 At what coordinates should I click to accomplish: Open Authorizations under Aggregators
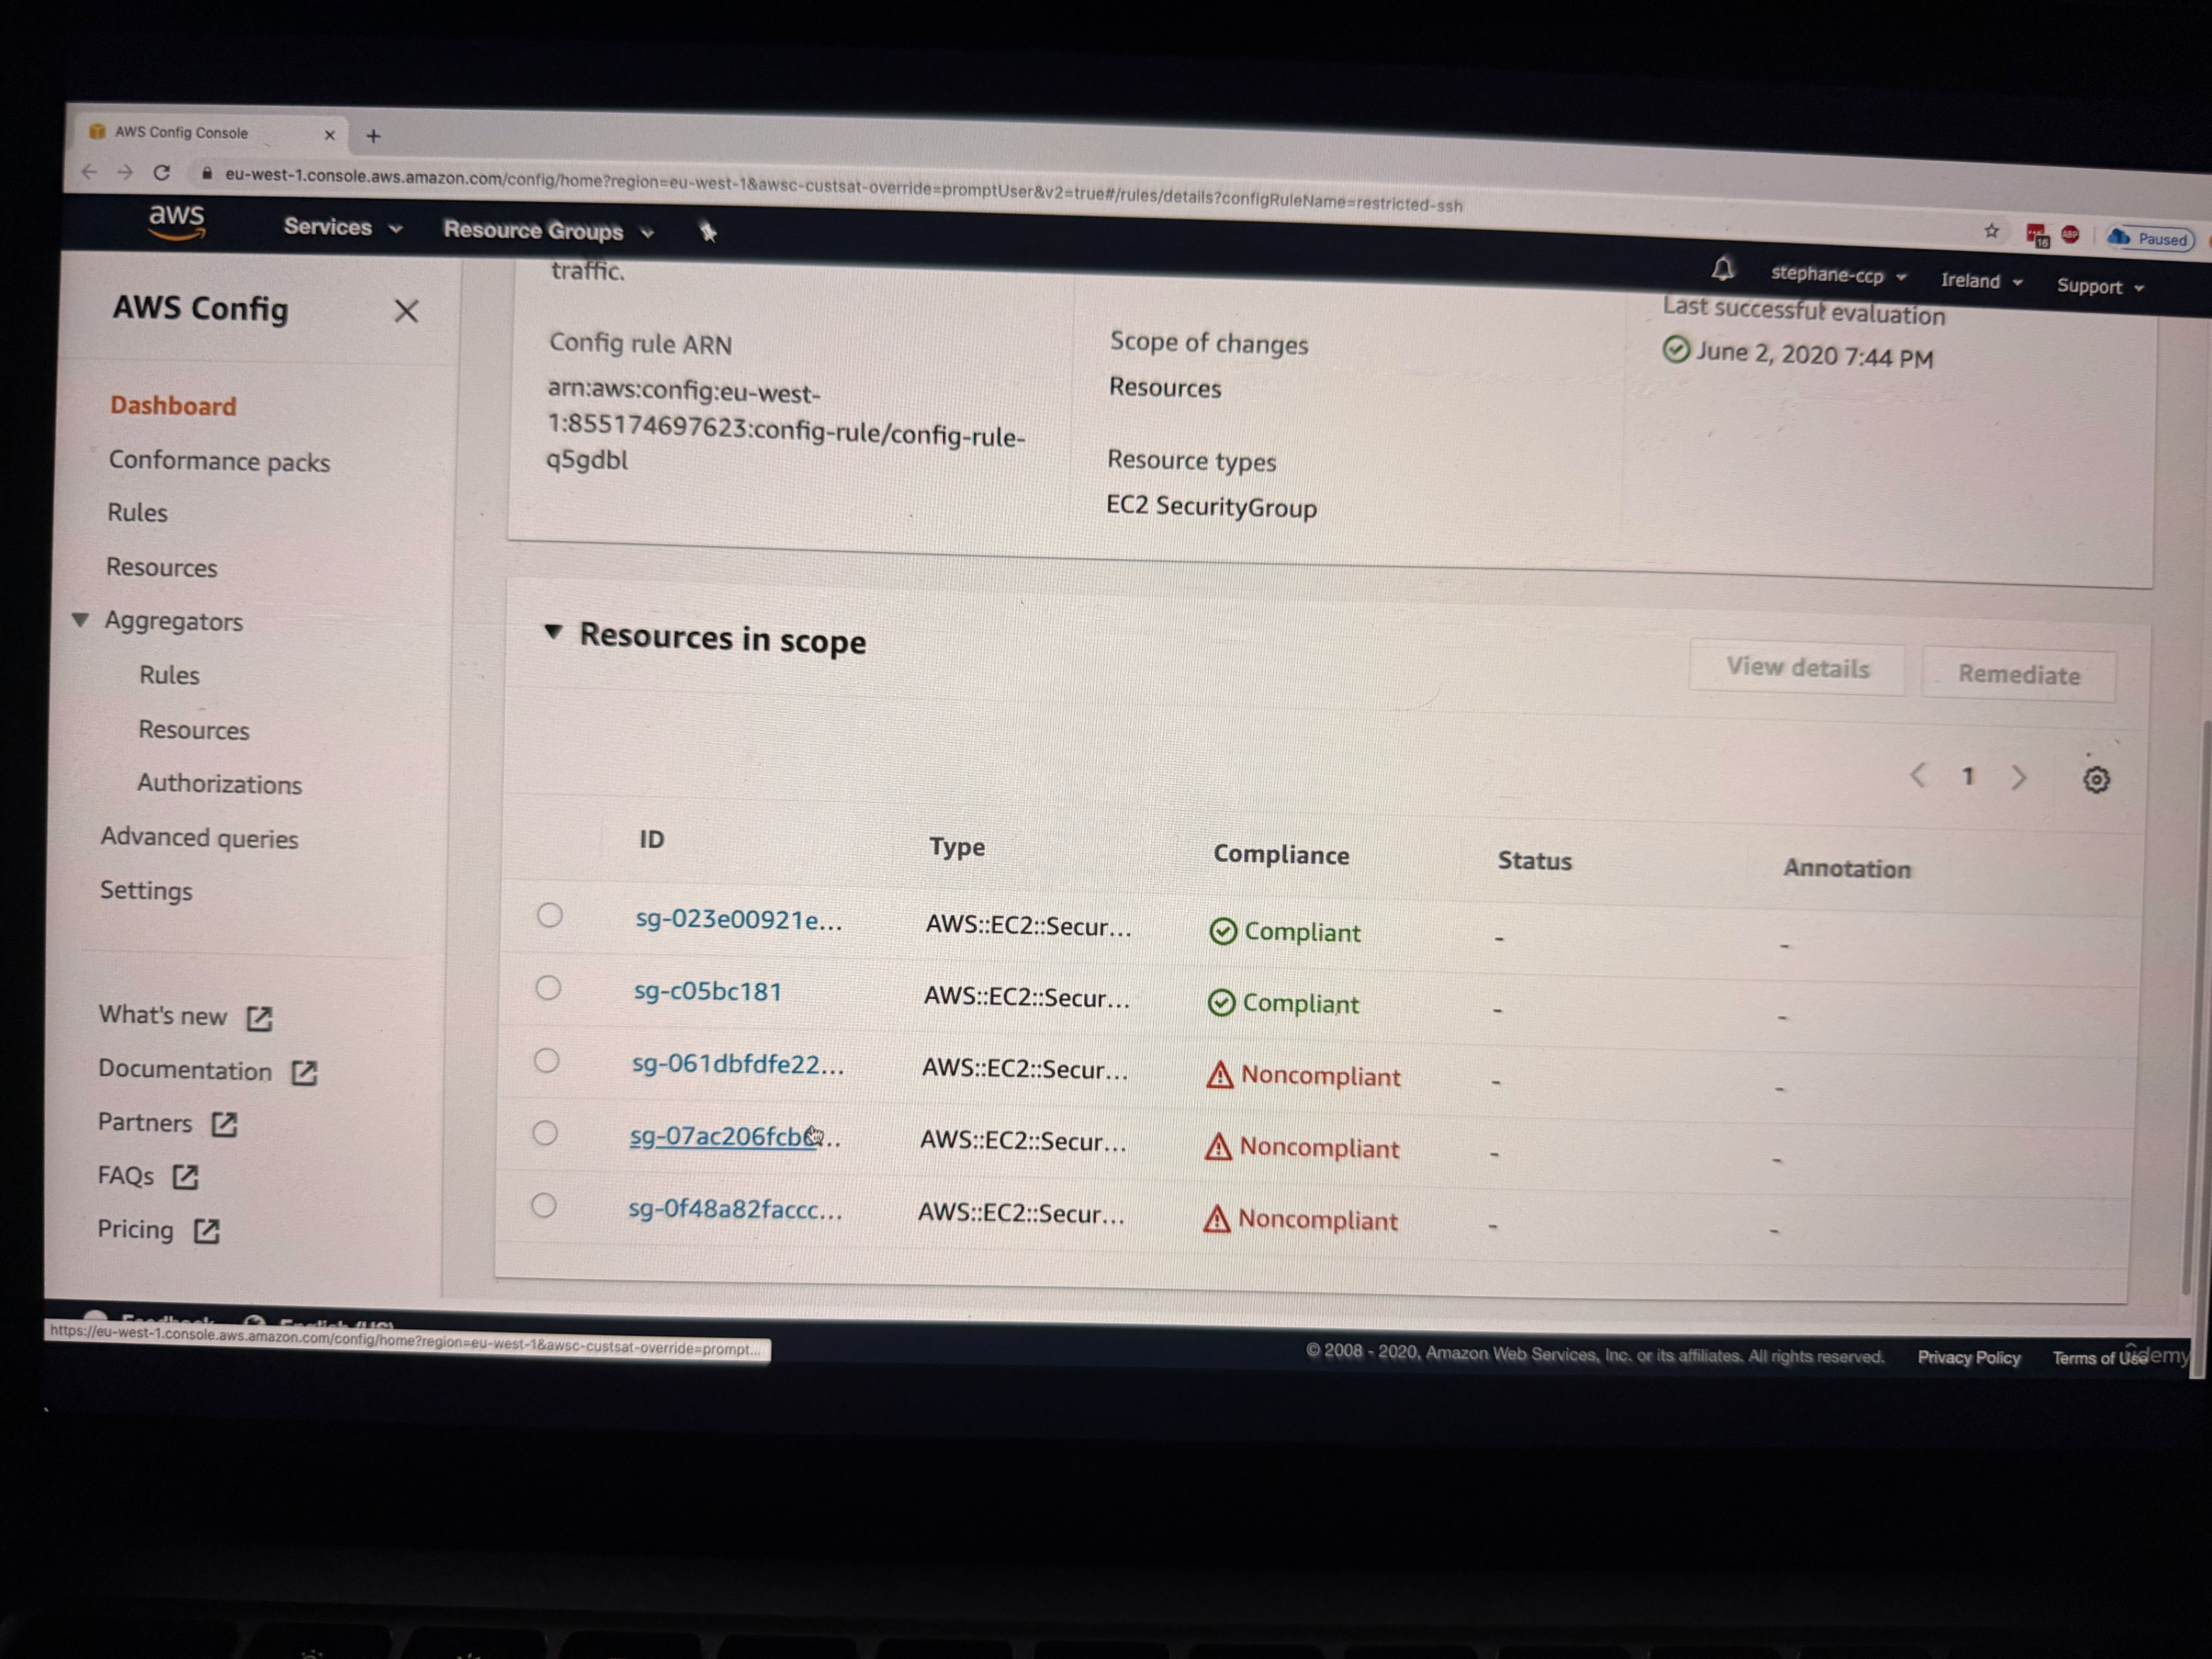(x=219, y=784)
